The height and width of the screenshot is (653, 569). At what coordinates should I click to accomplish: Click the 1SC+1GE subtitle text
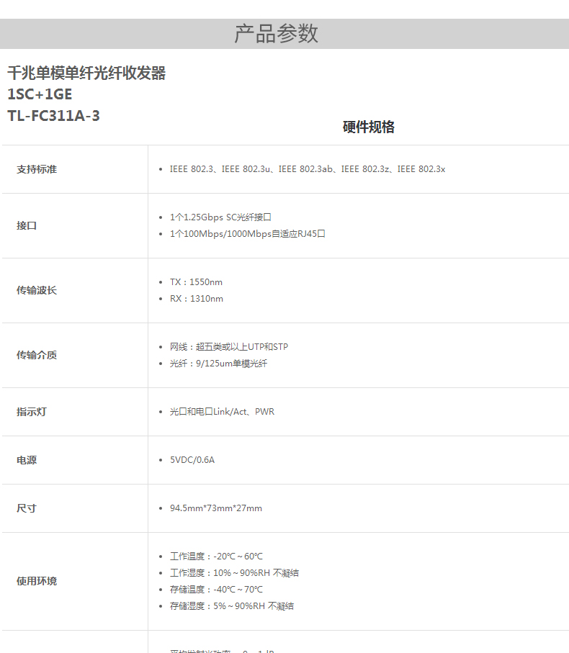pyautogui.click(x=40, y=94)
